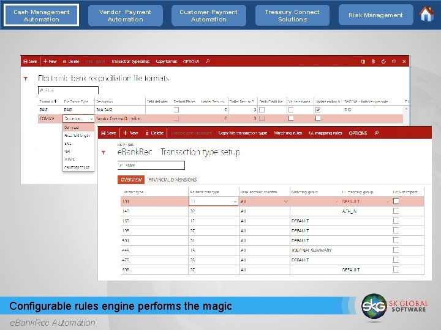The height and width of the screenshot is (330, 441).
Task: Toggle Debit/Credit checkbox in BAI2 row
Action: click(262, 110)
